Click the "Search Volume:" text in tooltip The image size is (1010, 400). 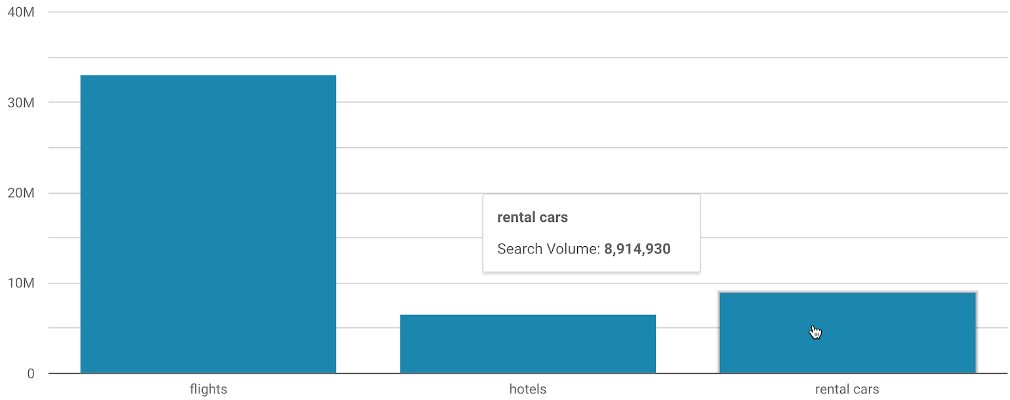(x=549, y=249)
